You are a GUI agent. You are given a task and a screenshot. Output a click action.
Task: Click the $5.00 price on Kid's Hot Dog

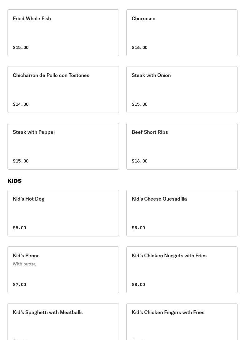click(19, 228)
